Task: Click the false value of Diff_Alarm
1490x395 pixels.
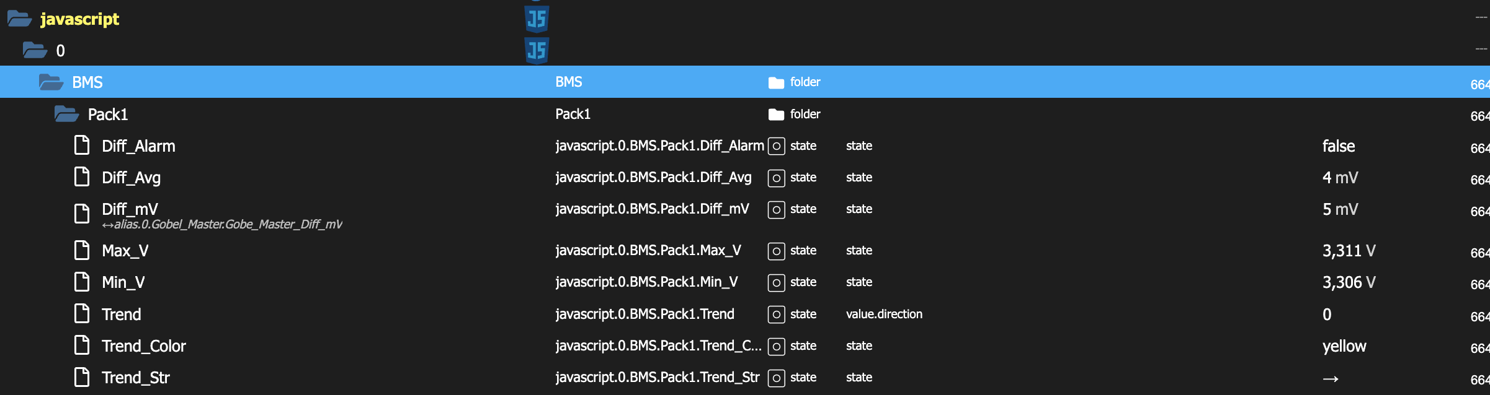Action: point(1338,146)
